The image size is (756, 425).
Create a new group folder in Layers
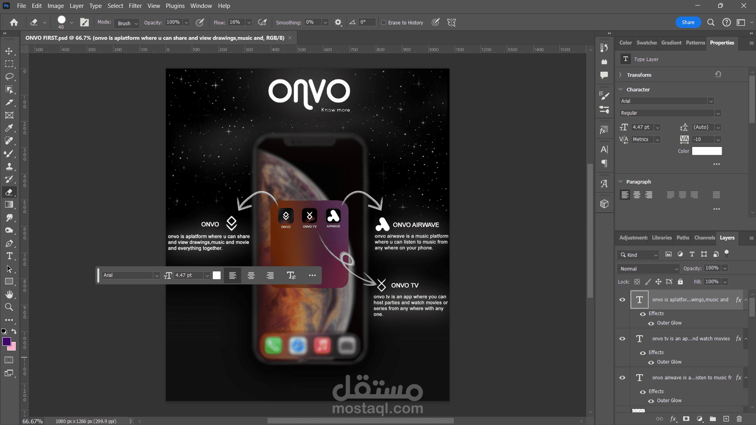point(713,419)
